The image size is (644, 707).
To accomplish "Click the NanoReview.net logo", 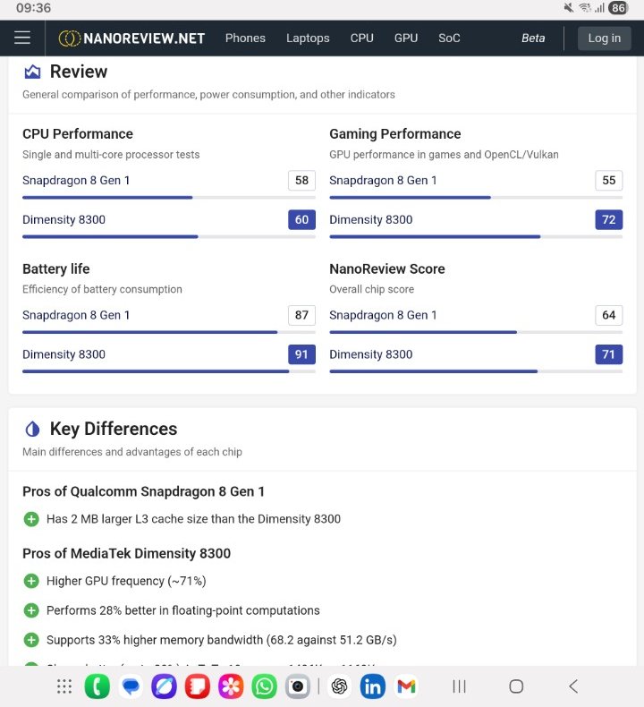I will coord(131,38).
